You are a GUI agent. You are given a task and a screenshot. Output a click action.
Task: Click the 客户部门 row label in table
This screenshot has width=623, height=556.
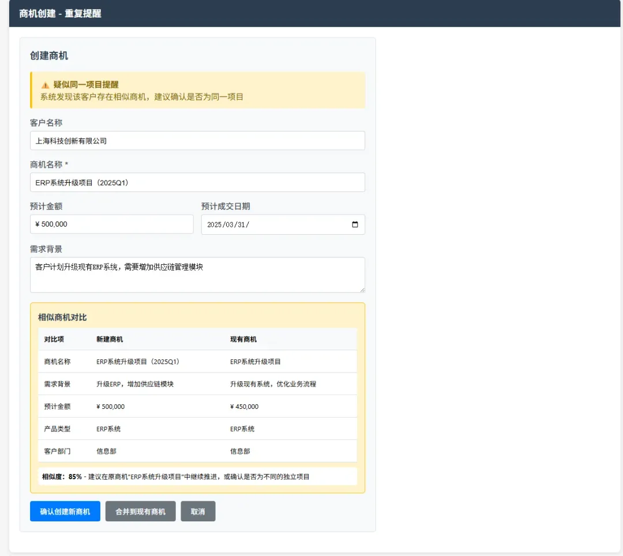coord(57,452)
